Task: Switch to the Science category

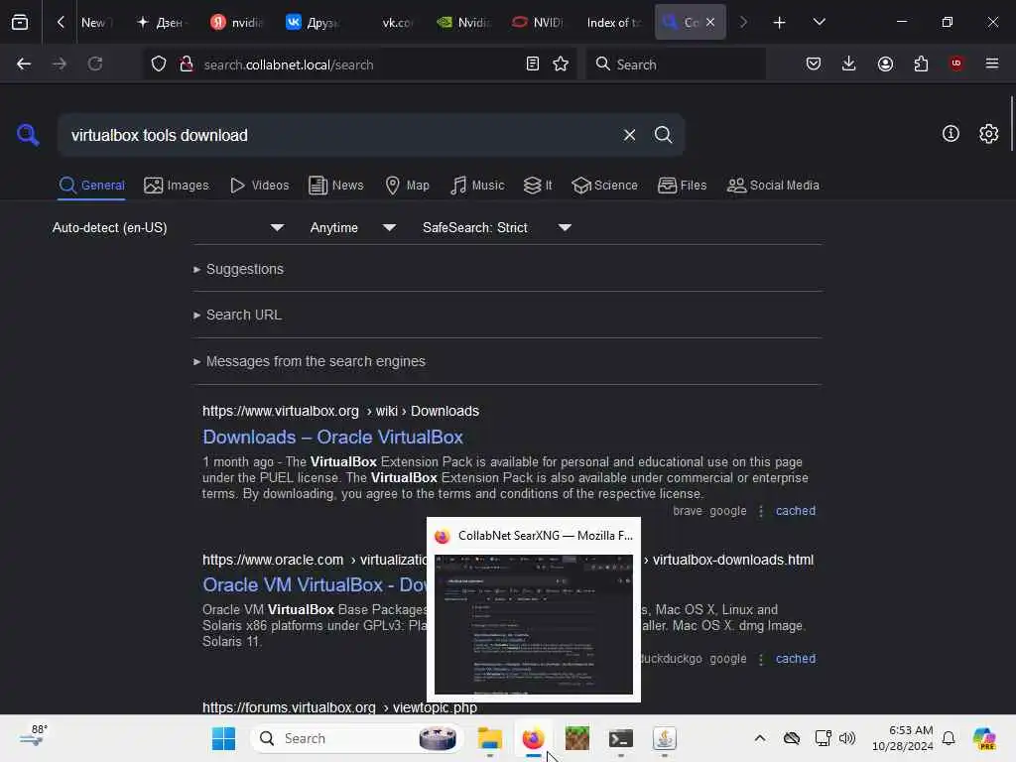Action: coord(604,186)
